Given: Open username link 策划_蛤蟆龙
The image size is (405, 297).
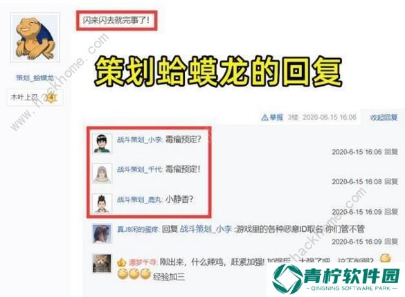Looking at the screenshot, I should click(x=35, y=78).
